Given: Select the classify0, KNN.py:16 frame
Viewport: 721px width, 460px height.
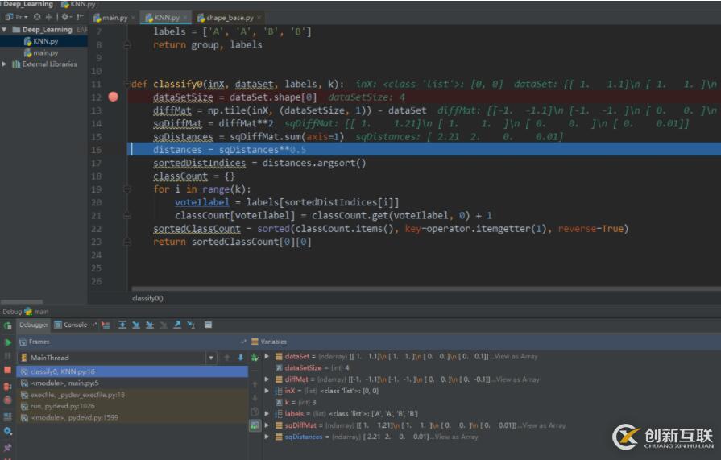Looking at the screenshot, I should tap(132, 371).
